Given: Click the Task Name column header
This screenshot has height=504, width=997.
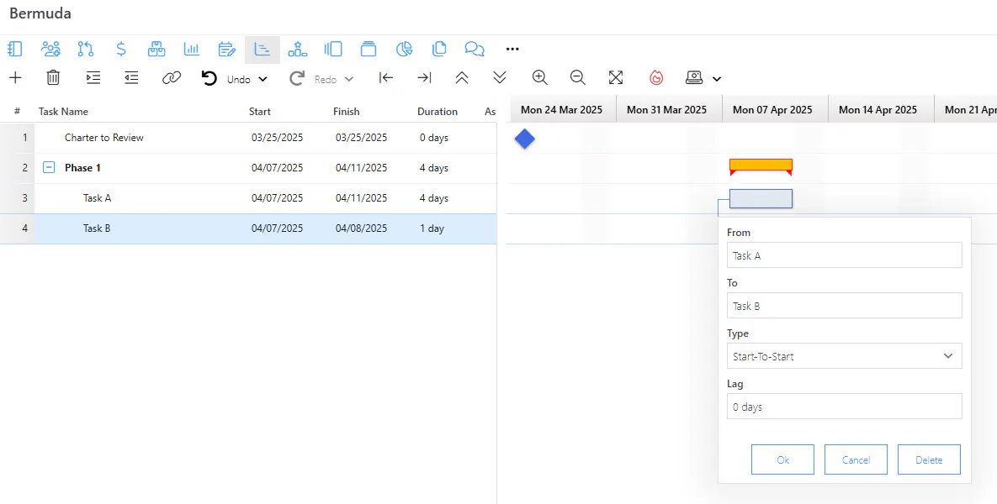Looking at the screenshot, I should (x=64, y=111).
